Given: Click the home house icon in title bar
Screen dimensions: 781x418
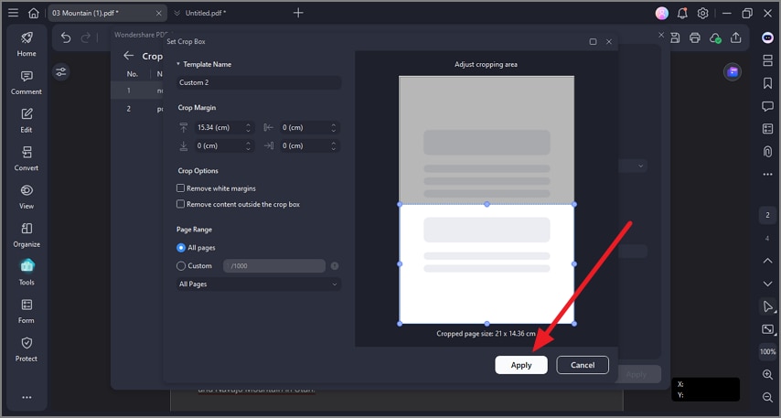Looking at the screenshot, I should [33, 13].
